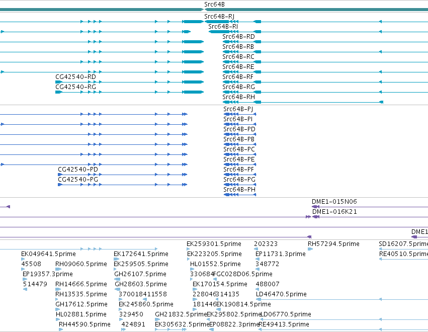This screenshot has height=332, width=428.
Task: Select transcript Src64B-RI label
Action: (223, 27)
